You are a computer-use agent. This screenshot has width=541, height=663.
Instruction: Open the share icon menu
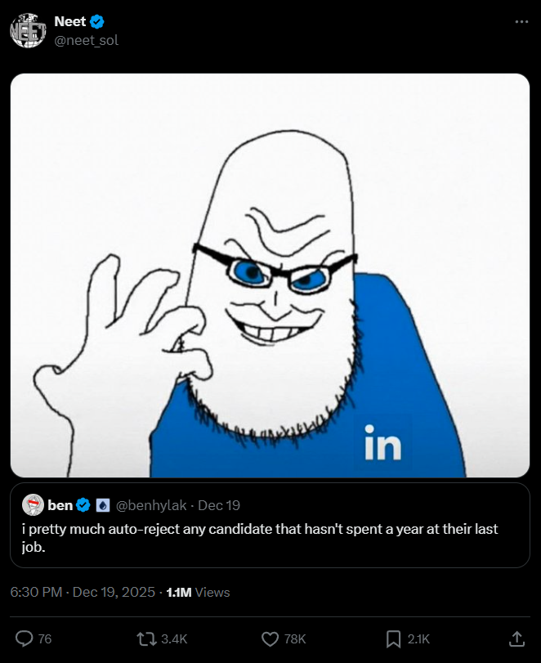[516, 638]
